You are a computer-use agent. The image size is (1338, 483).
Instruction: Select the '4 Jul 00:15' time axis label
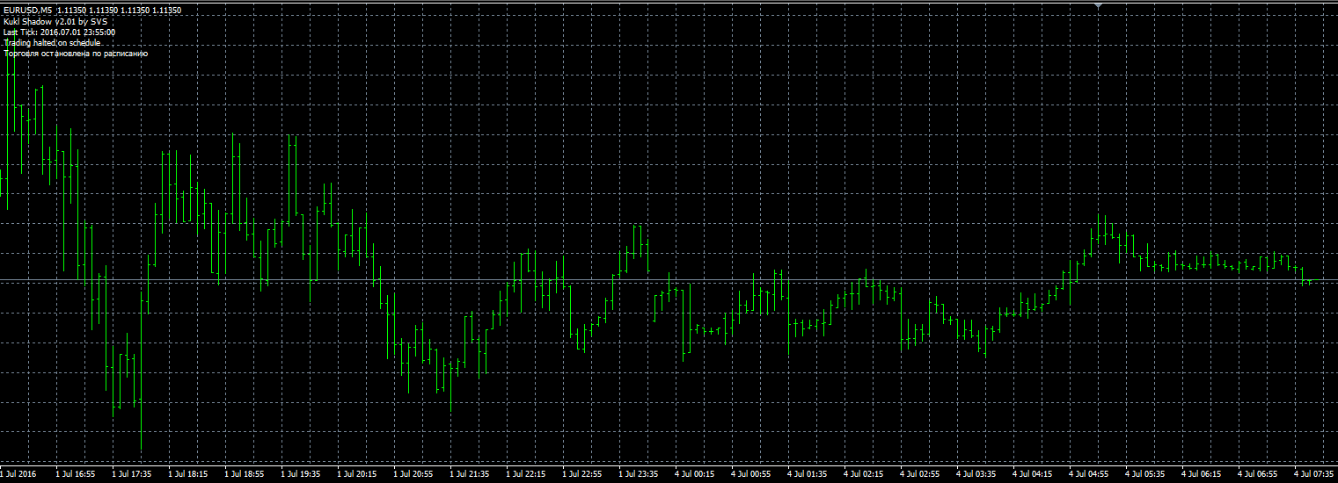coord(694,474)
